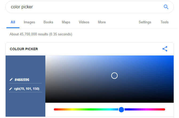Click the blue search magnifier icon
This screenshot has height=118, width=179.
point(166,7)
